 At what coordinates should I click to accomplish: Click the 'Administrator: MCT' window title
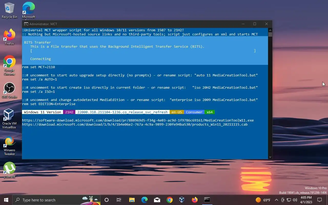pyautogui.click(x=43, y=24)
